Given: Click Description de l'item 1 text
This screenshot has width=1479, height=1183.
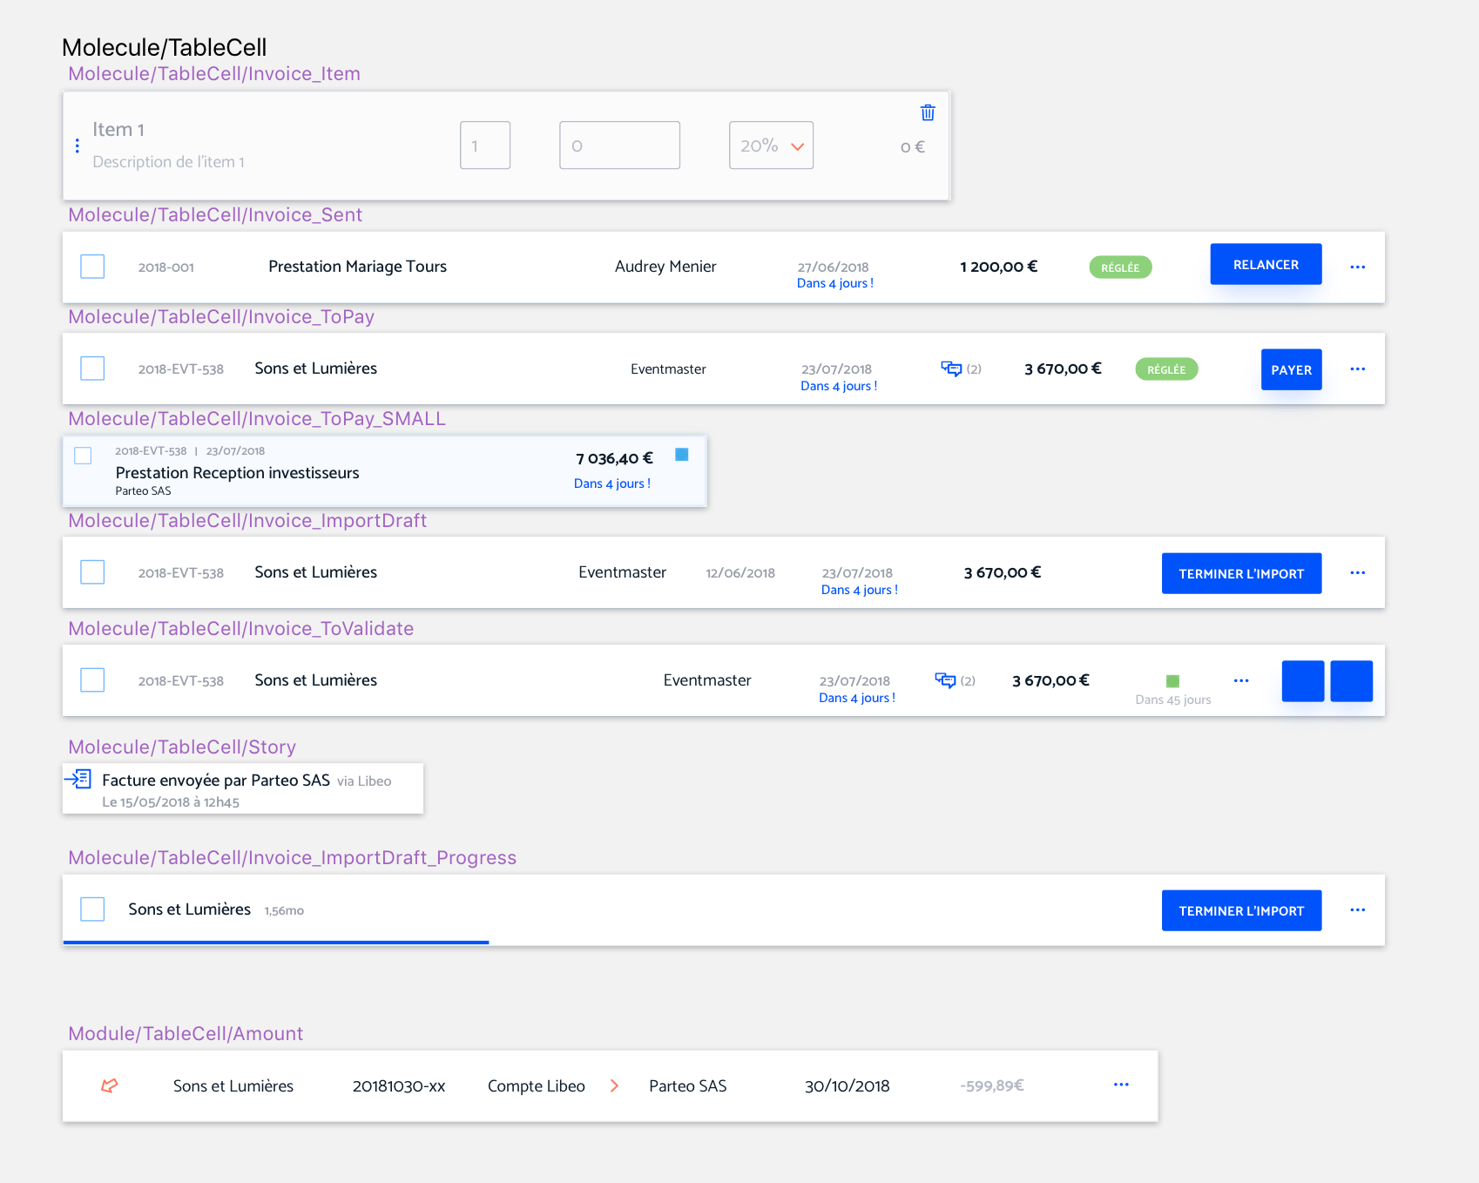Looking at the screenshot, I should click(168, 162).
